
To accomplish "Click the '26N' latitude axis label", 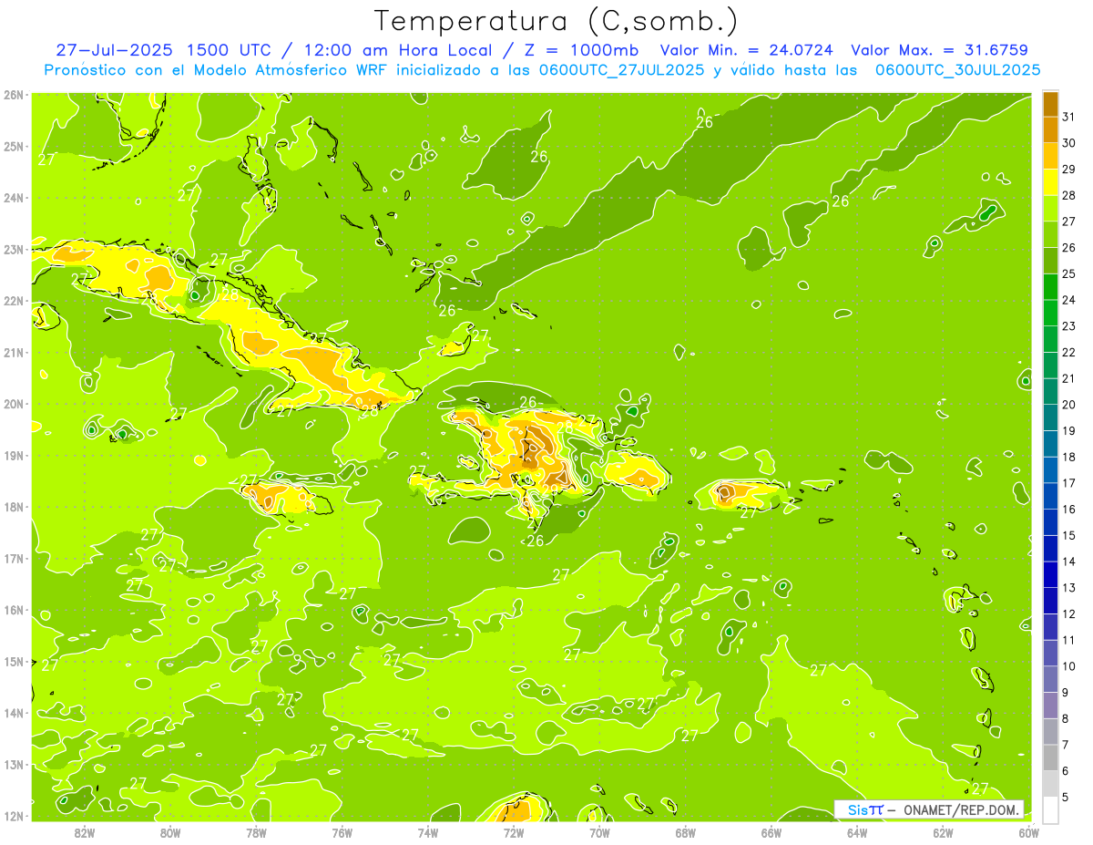I will pyautogui.click(x=14, y=95).
